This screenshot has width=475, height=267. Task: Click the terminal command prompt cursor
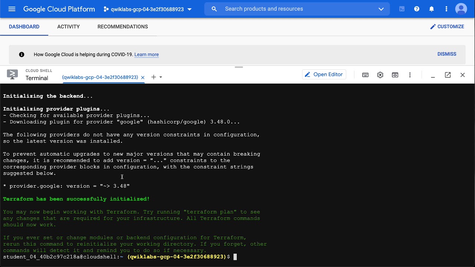point(235,257)
